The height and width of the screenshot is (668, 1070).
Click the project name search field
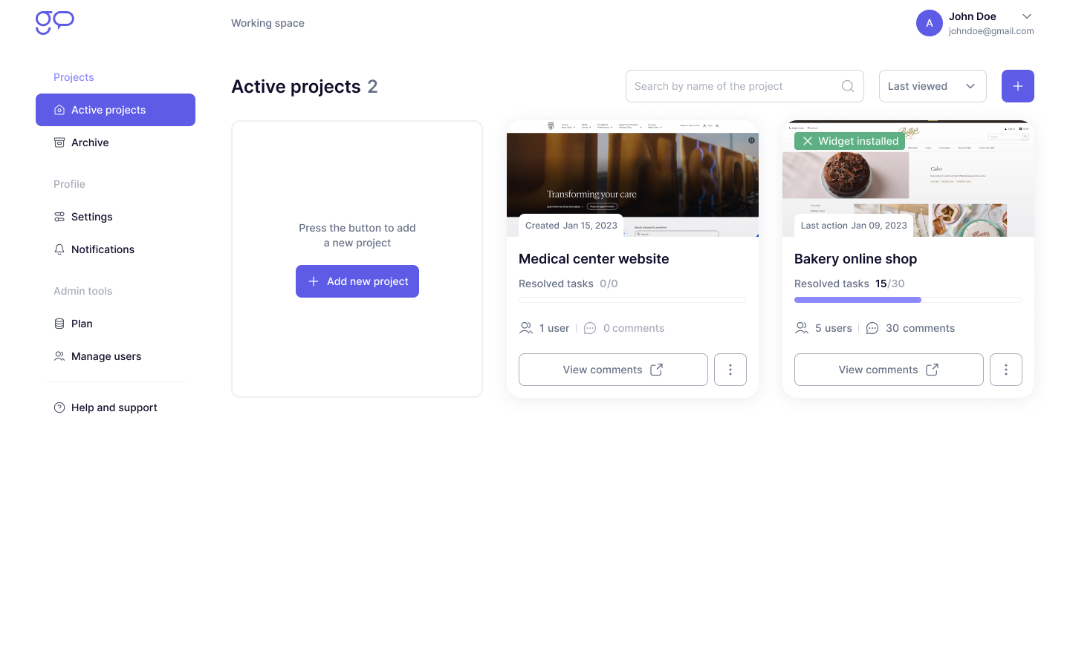coord(732,86)
